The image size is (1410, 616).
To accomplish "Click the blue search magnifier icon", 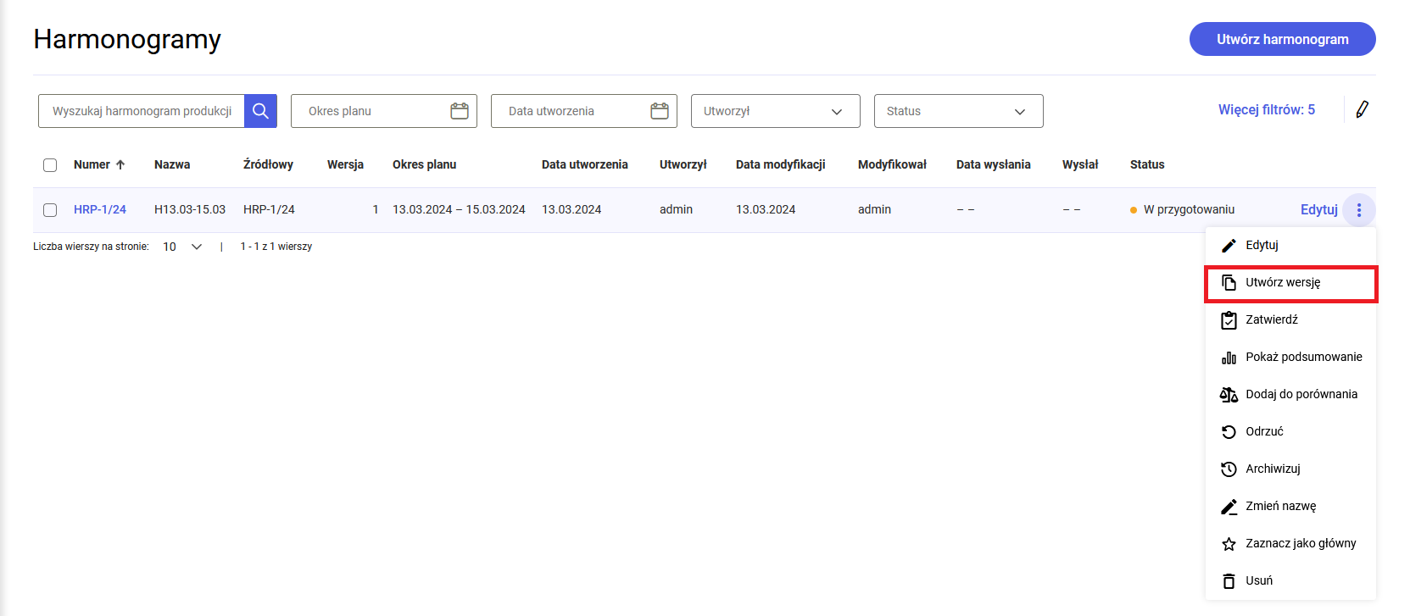I will coord(260,111).
